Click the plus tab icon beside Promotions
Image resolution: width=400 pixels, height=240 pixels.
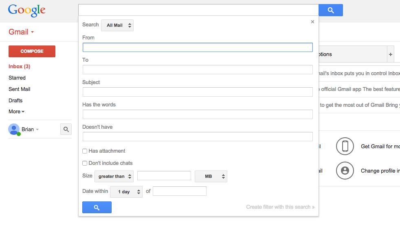tap(391, 54)
